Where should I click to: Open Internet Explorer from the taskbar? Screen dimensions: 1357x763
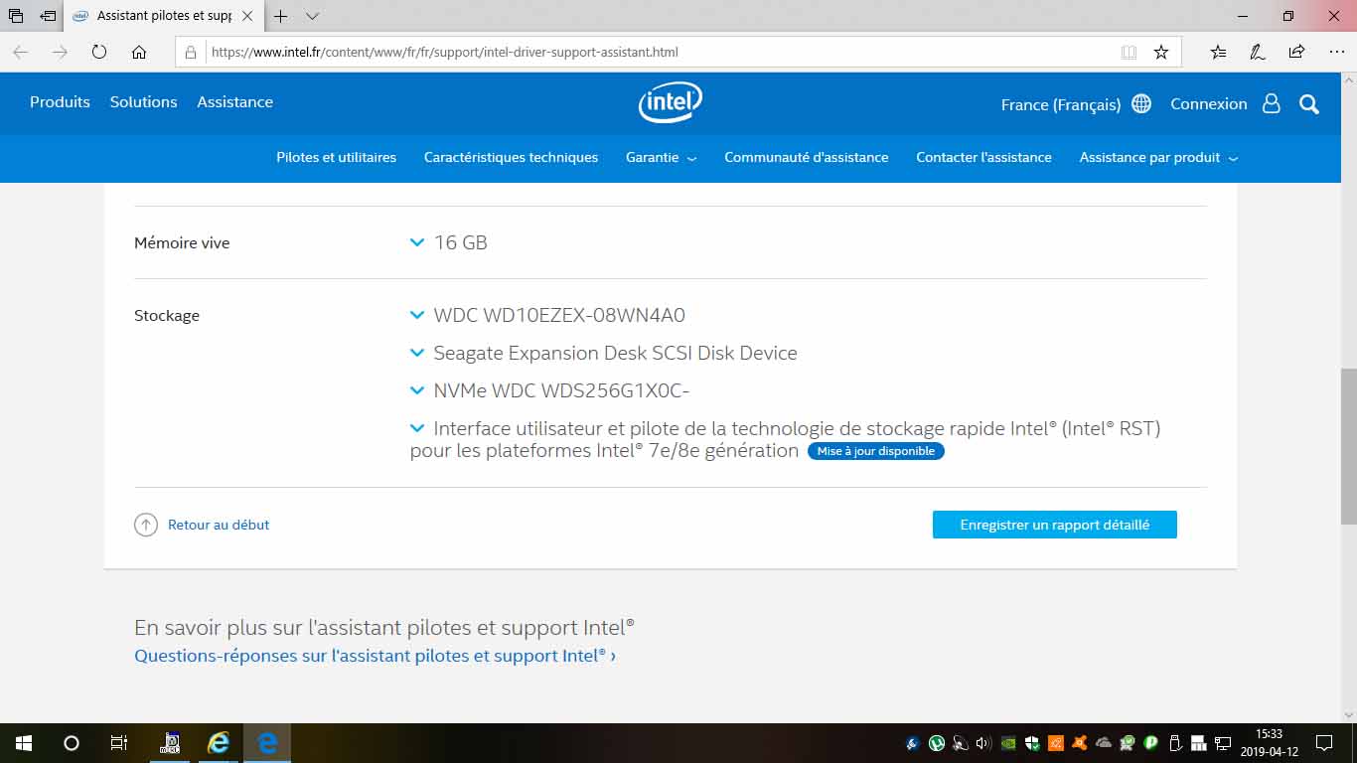pyautogui.click(x=219, y=743)
